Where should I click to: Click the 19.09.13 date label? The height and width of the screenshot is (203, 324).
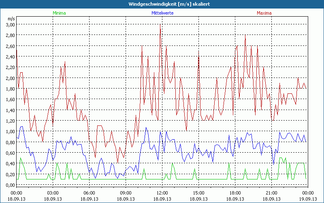click(308, 199)
